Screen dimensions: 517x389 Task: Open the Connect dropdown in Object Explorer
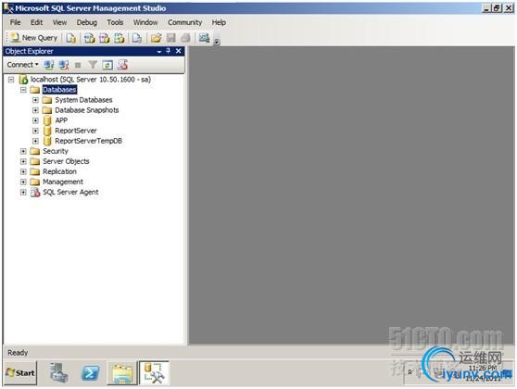click(23, 65)
